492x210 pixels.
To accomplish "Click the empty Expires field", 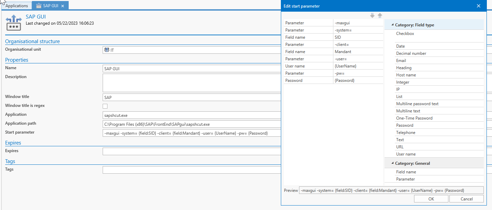I will pyautogui.click(x=192, y=151).
